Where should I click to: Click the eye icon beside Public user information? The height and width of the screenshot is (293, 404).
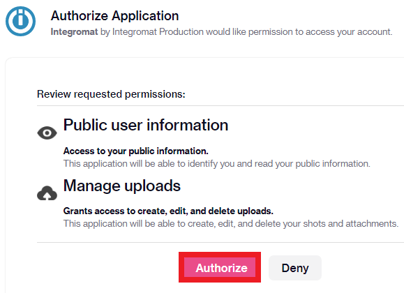[47, 133]
